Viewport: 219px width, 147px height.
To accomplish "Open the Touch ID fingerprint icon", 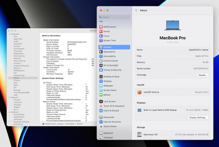I will pos(101,106).
